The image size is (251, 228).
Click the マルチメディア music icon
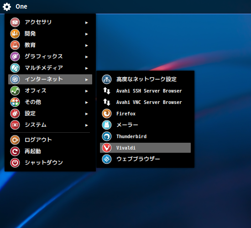[x=15, y=68]
